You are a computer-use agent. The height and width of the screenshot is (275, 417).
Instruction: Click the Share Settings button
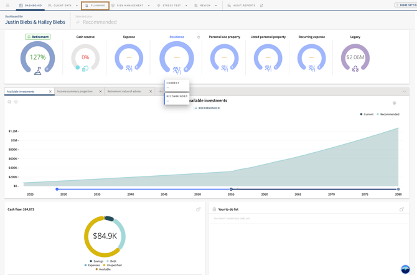coord(406,5)
